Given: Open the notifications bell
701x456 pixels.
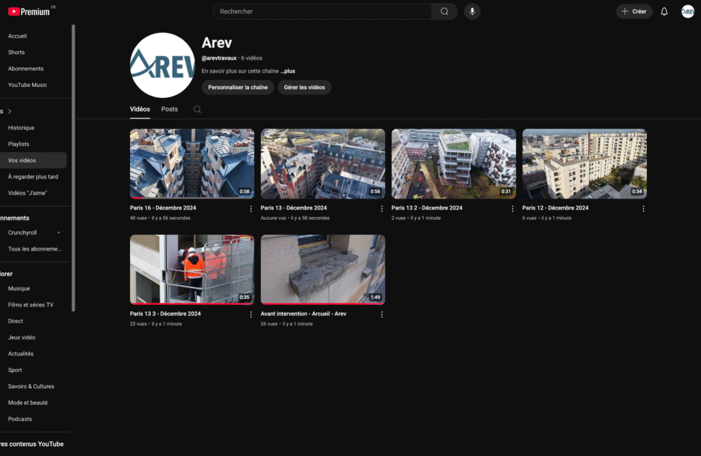Looking at the screenshot, I should pyautogui.click(x=664, y=12).
